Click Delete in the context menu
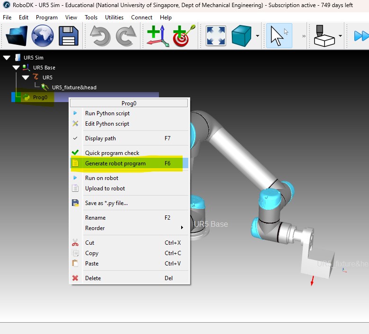 pos(93,278)
